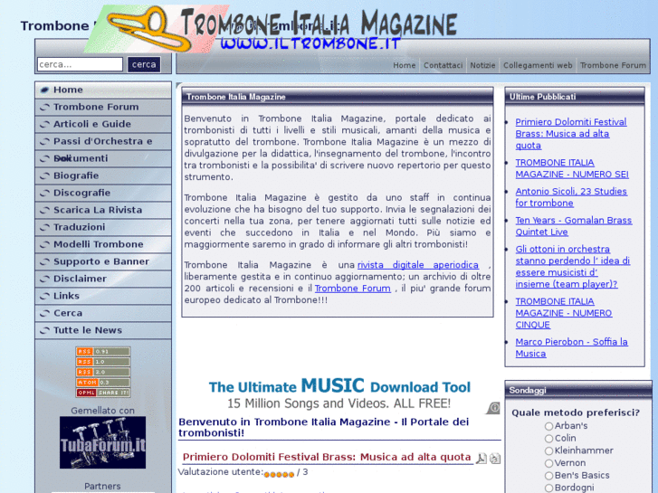The width and height of the screenshot is (658, 493).
Task: Open Scarica La Rivista sidebar item
Action: (x=103, y=210)
